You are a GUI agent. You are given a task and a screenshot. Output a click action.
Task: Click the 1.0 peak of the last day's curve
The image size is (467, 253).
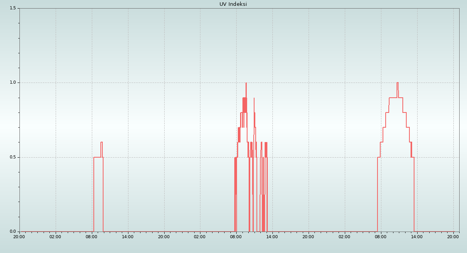point(397,83)
